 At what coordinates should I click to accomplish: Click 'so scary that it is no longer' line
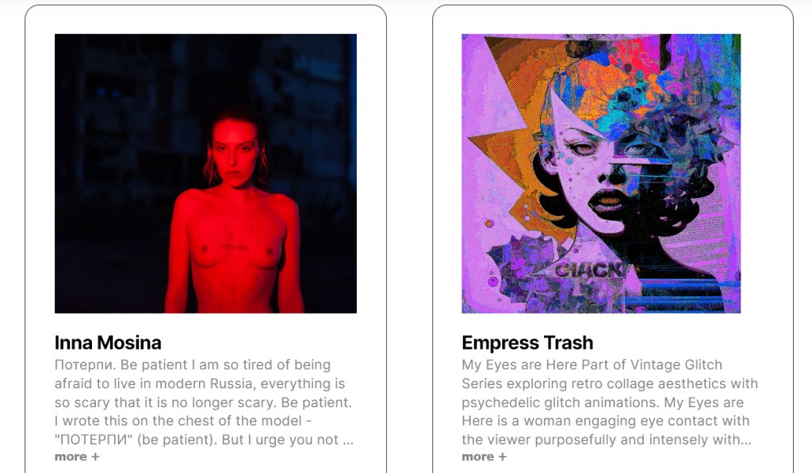[203, 402]
